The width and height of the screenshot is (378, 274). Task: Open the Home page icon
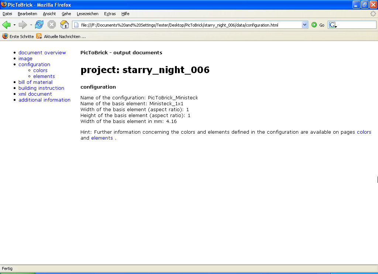click(x=64, y=25)
